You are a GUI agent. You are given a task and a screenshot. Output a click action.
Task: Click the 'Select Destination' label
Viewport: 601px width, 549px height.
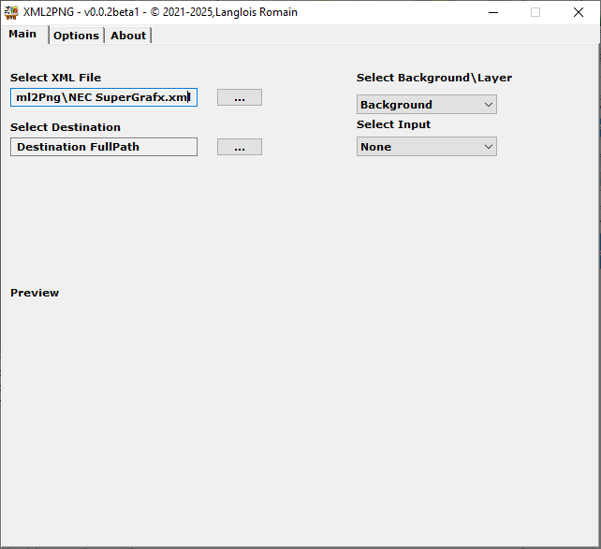pos(66,127)
